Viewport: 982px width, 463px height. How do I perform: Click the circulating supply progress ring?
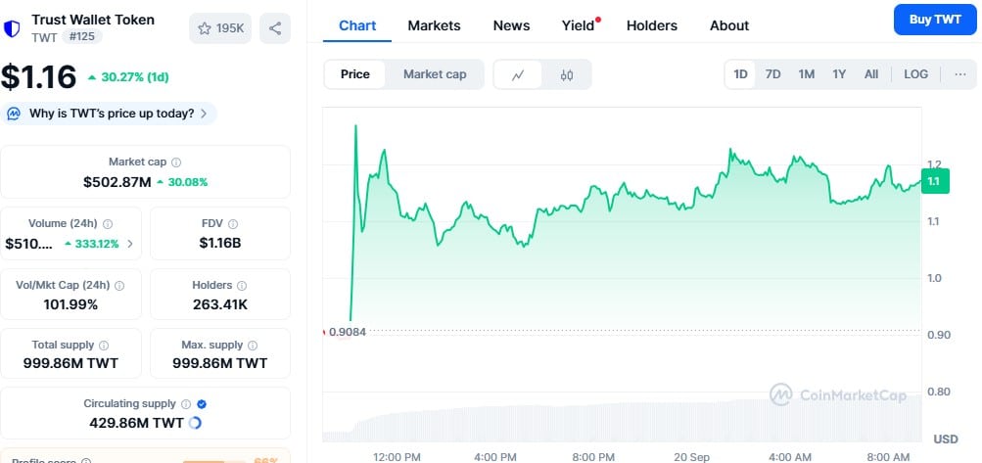pos(195,423)
